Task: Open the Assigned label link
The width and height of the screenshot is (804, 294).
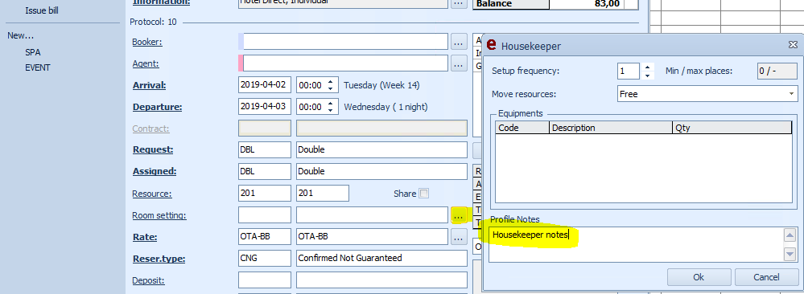Action: pos(155,172)
